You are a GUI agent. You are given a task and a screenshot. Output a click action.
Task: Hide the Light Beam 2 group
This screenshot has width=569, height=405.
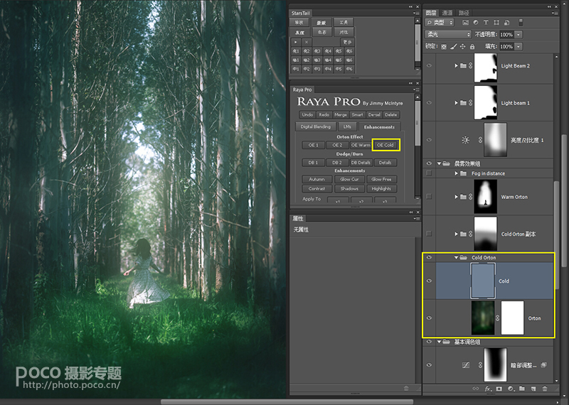tap(430, 65)
